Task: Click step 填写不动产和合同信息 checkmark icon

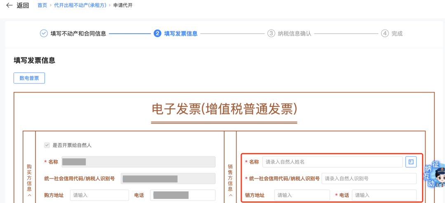Action: [x=43, y=33]
